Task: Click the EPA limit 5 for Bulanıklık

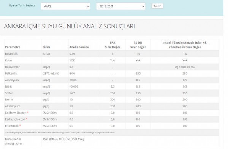Action: pos(112,54)
